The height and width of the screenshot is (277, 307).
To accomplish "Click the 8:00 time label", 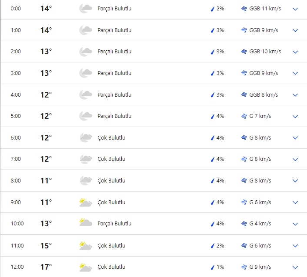I will tap(16, 181).
